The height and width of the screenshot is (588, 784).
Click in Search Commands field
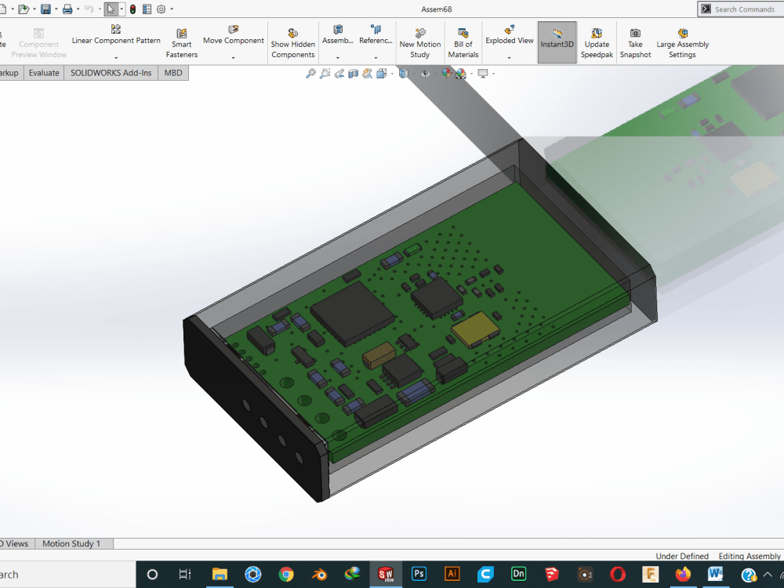coord(743,9)
